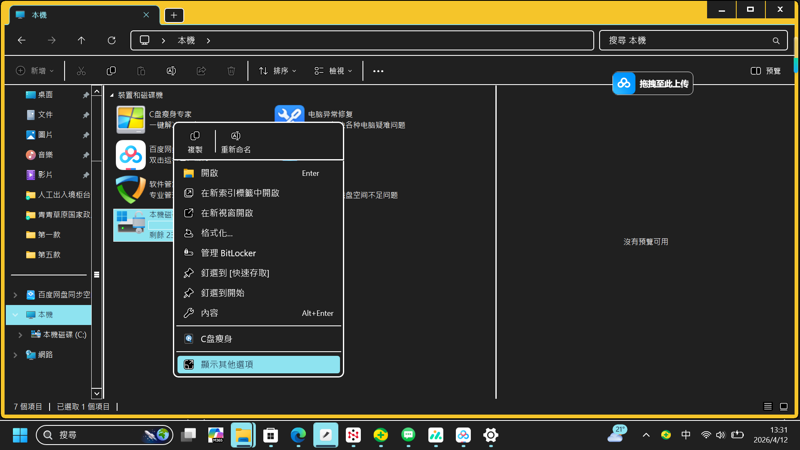Click the taskbar 搜尋 search box
This screenshot has width=800, height=450.
point(104,435)
